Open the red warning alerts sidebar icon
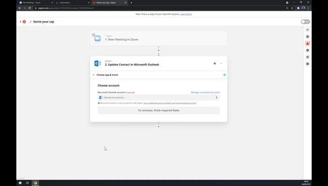This screenshot has height=186, width=328. pos(307,43)
